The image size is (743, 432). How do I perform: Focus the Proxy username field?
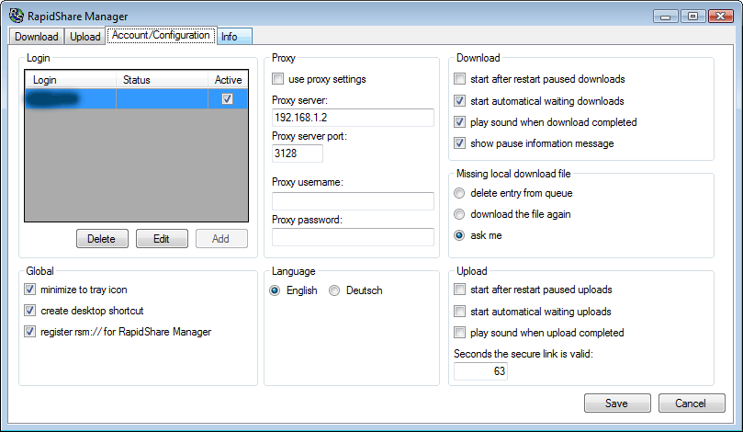pyautogui.click(x=353, y=201)
